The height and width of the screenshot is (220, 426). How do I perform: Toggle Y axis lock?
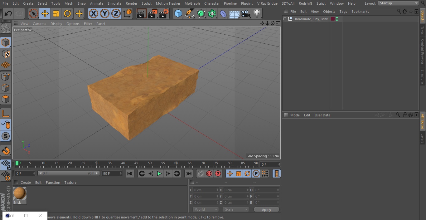pyautogui.click(x=105, y=14)
